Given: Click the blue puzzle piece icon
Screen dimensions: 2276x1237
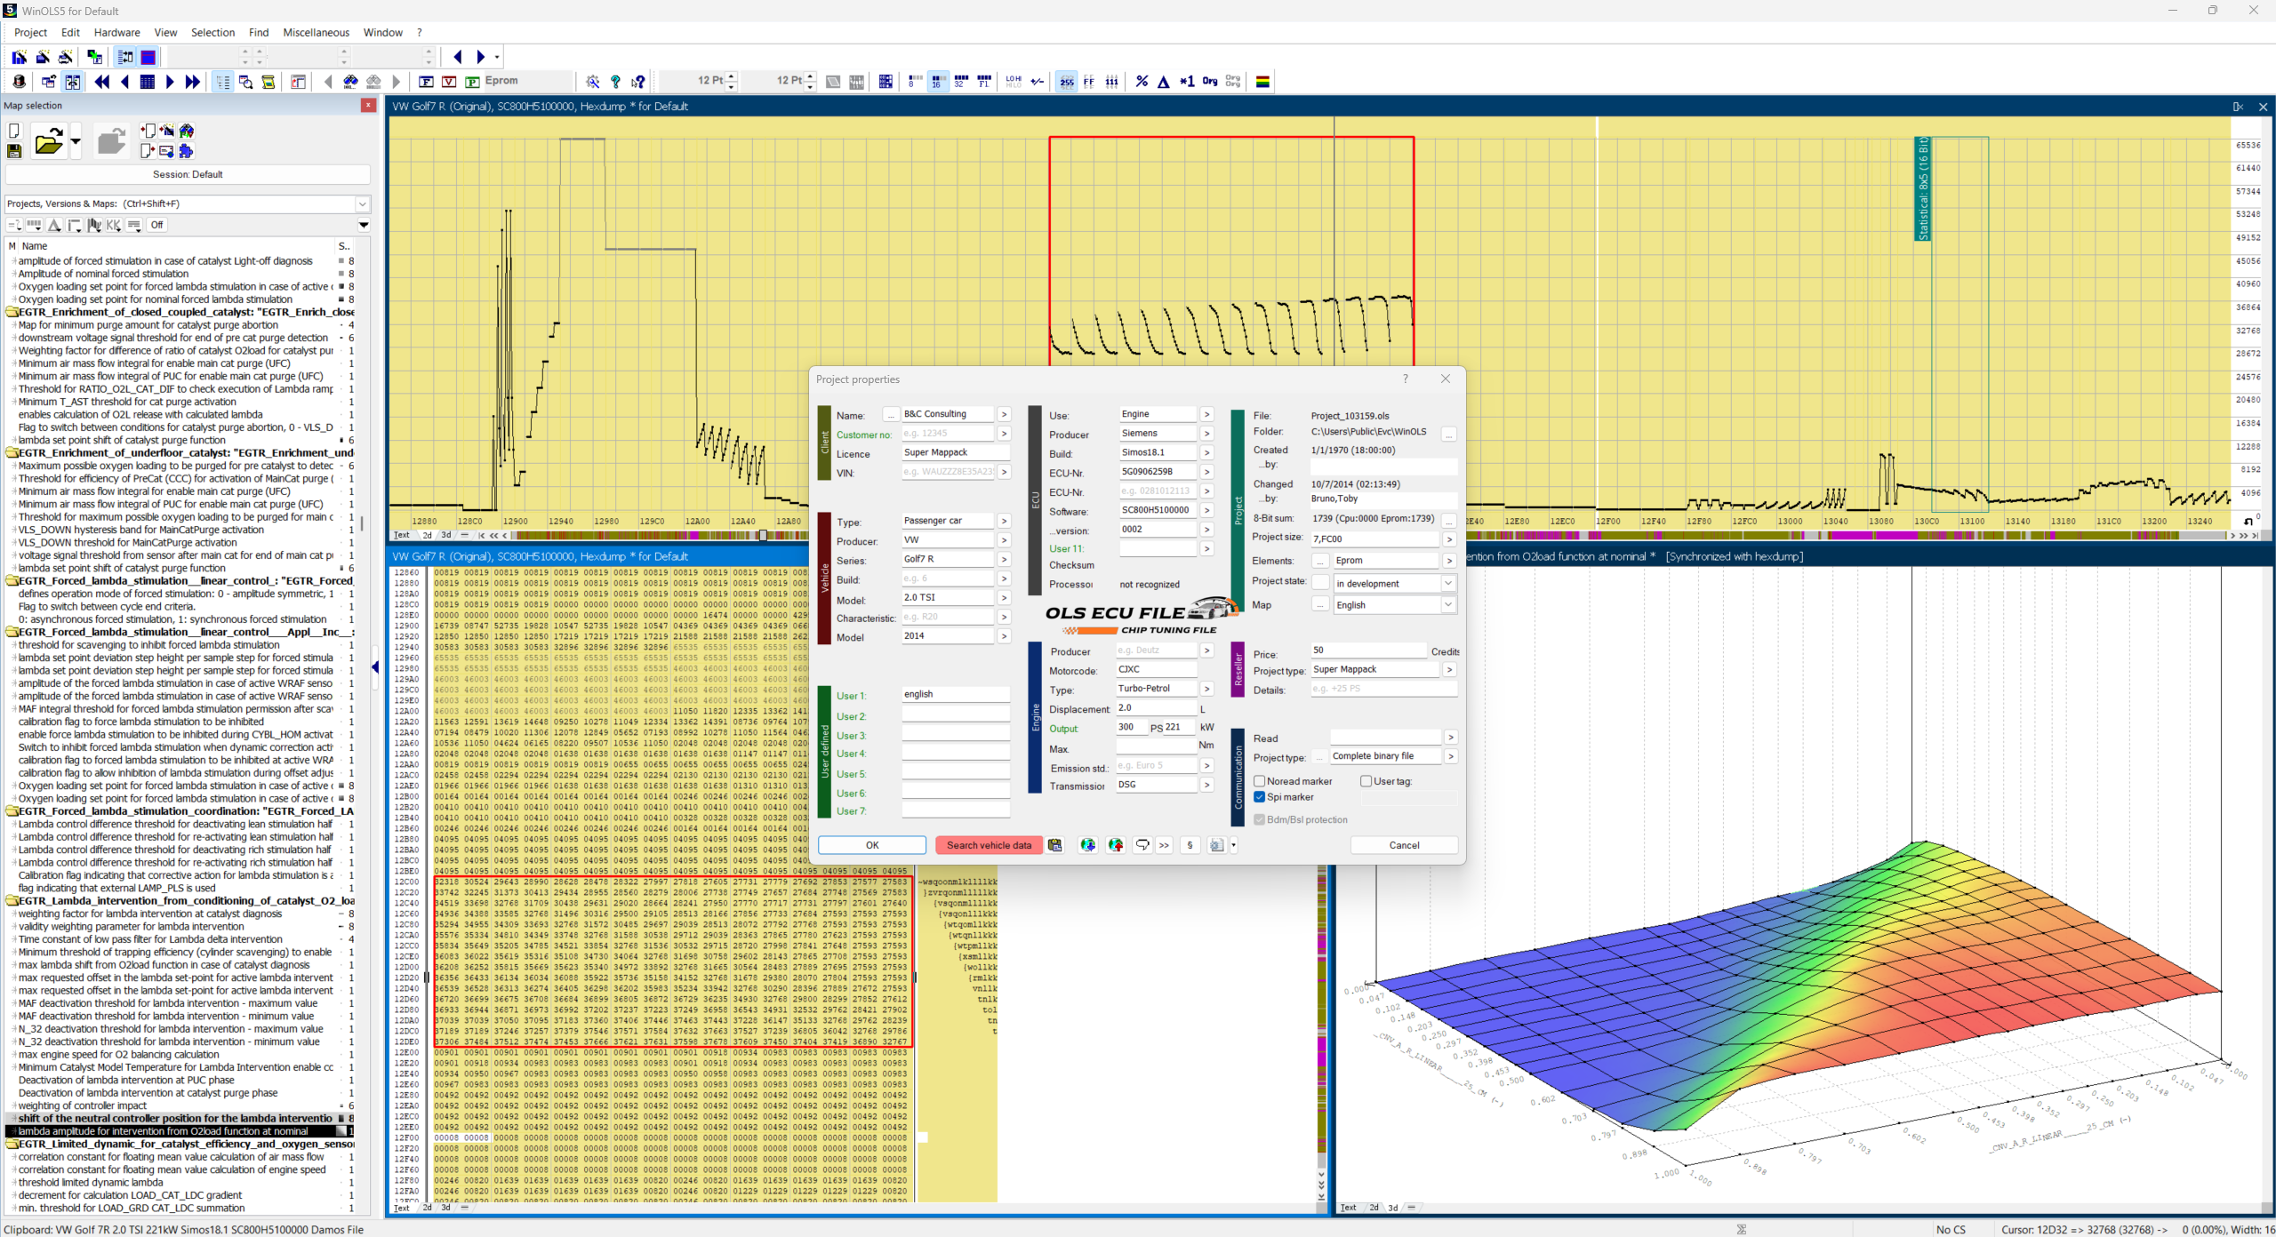Looking at the screenshot, I should point(186,151).
